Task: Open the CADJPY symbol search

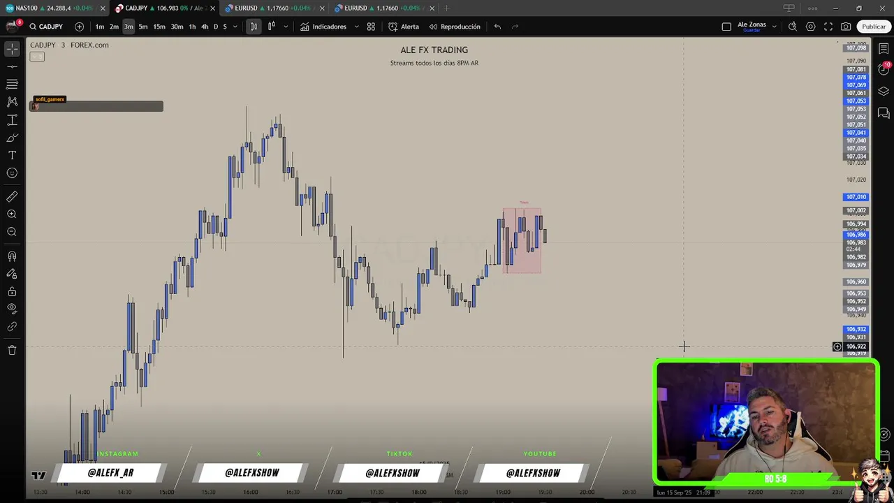Action: click(46, 27)
